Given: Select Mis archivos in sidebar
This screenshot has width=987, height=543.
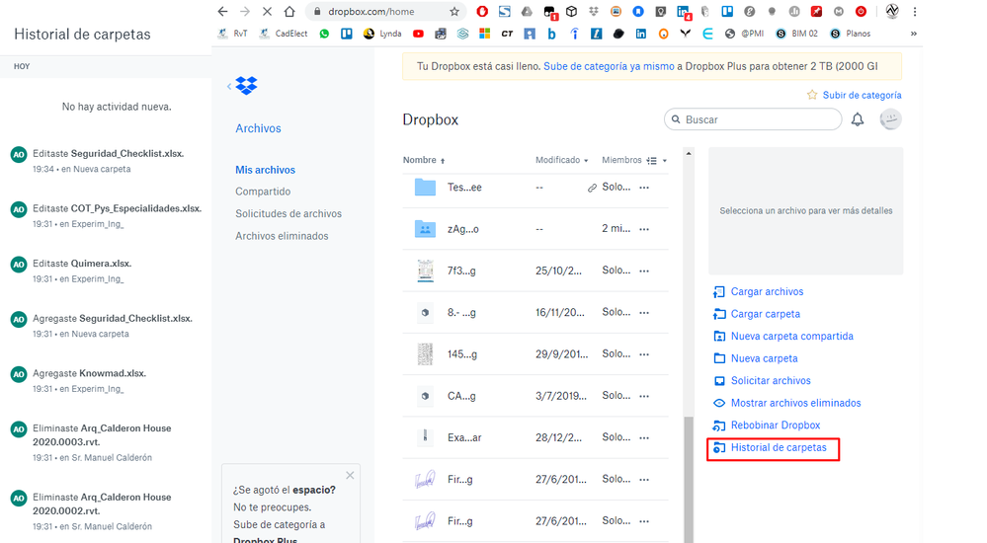Looking at the screenshot, I should point(265,170).
